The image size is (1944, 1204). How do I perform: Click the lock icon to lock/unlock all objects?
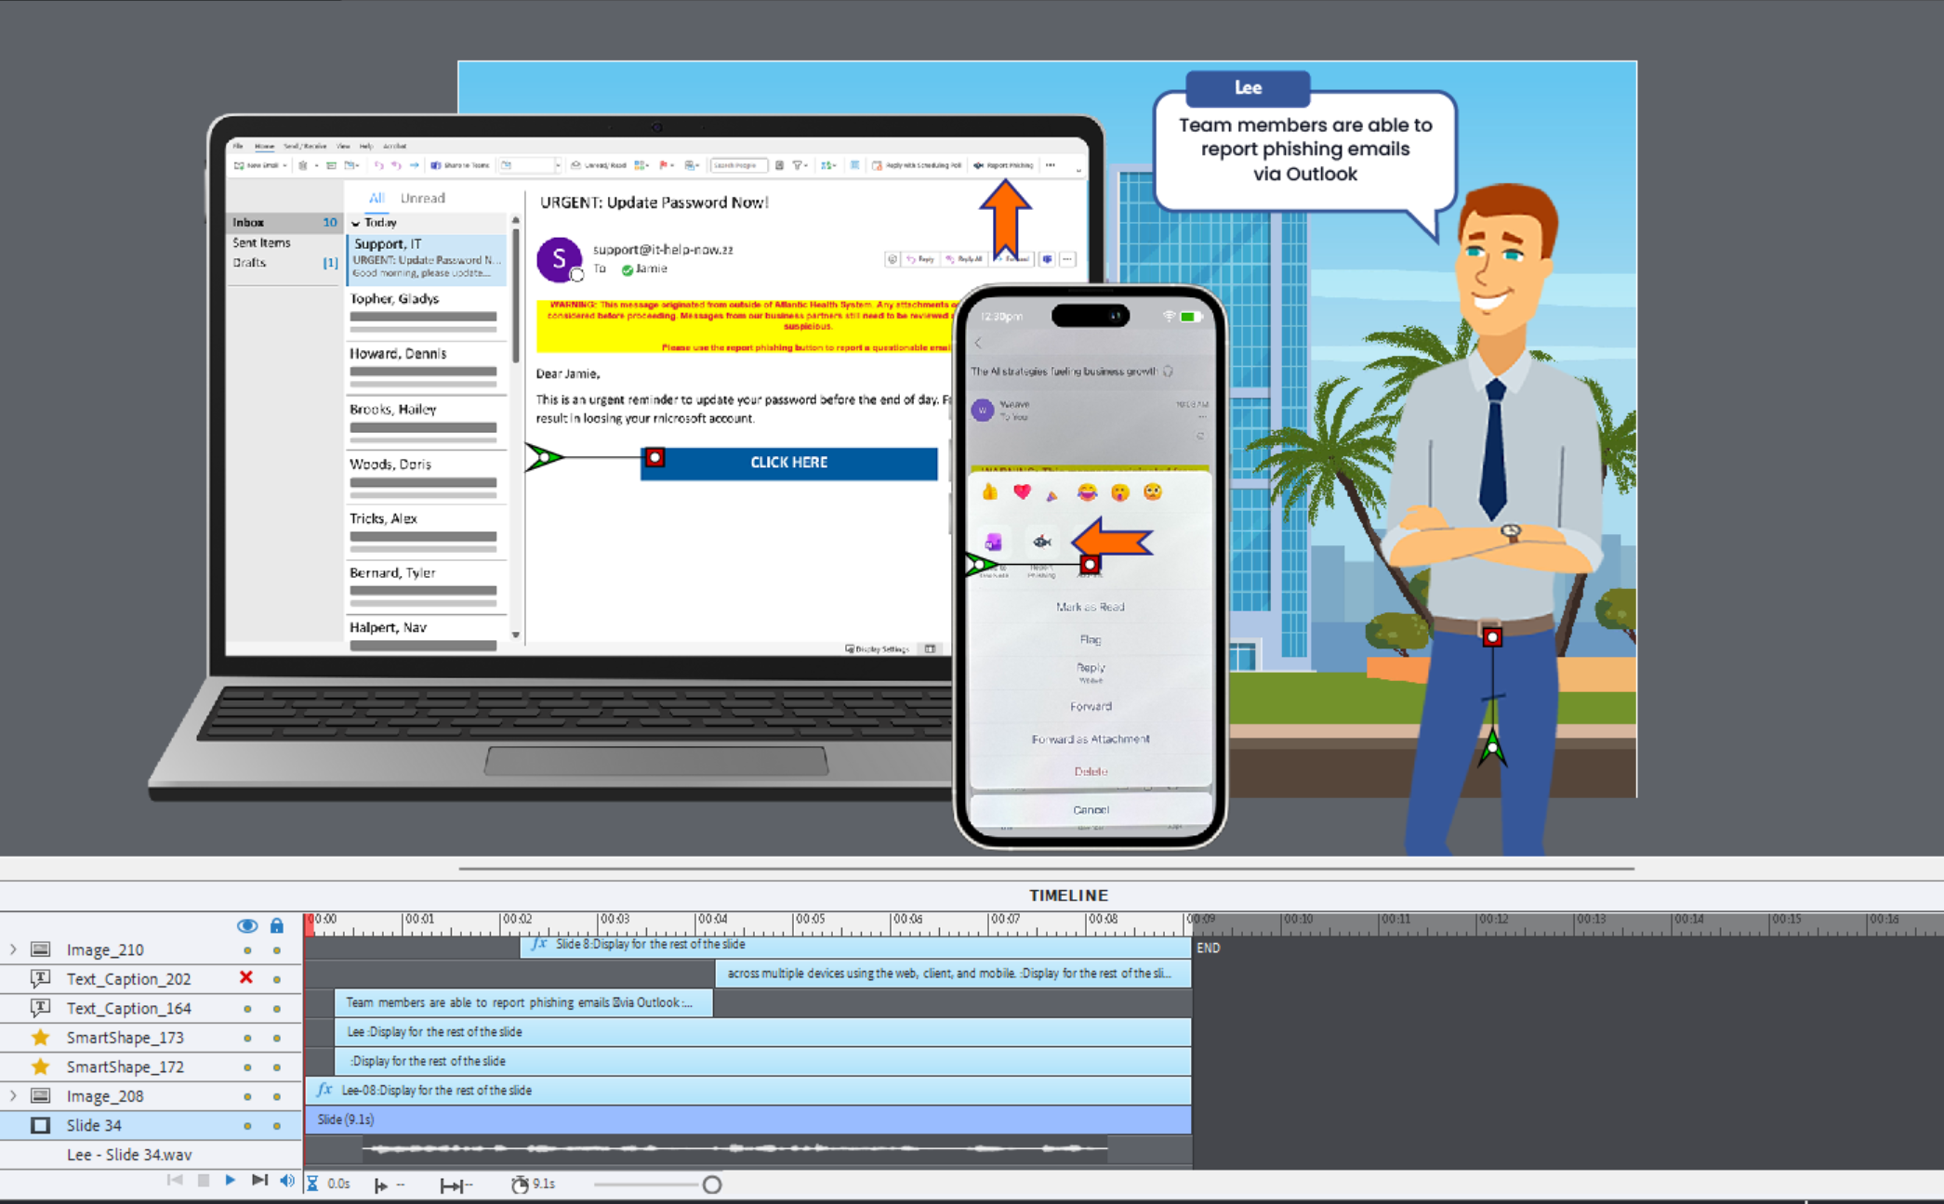276,925
